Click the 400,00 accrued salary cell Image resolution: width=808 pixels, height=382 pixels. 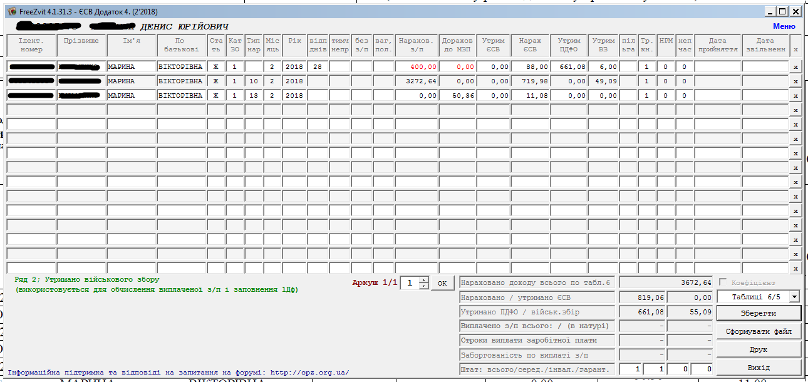coord(417,66)
